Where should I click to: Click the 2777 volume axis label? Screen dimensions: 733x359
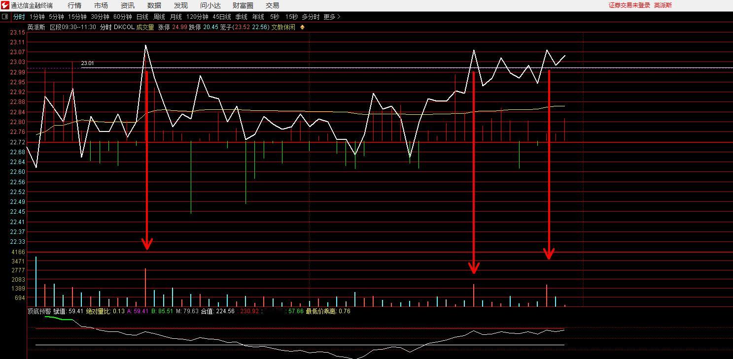(18, 270)
